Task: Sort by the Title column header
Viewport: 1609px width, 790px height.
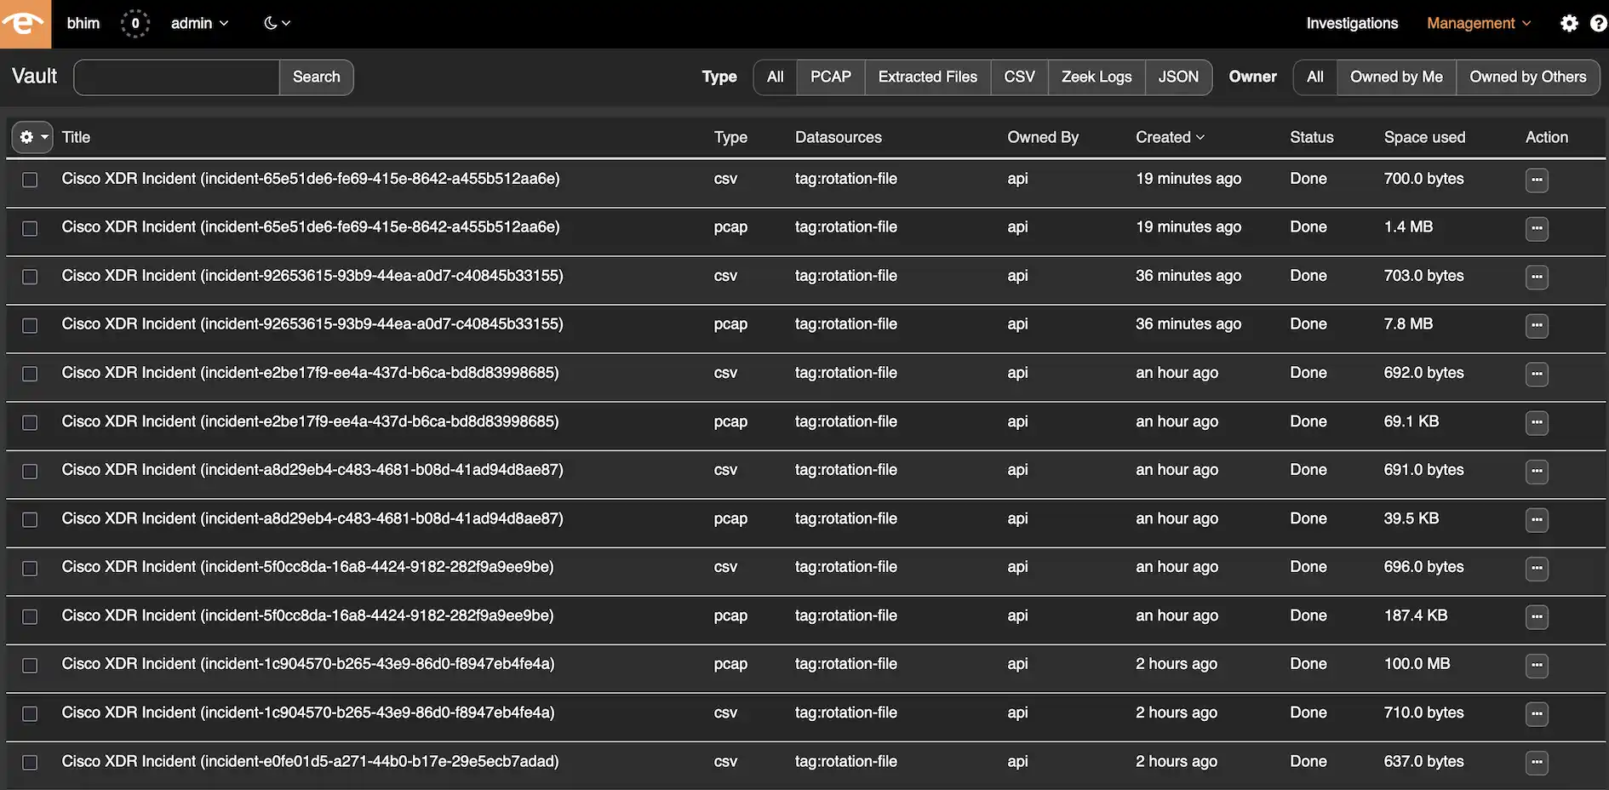Action: pos(76,137)
